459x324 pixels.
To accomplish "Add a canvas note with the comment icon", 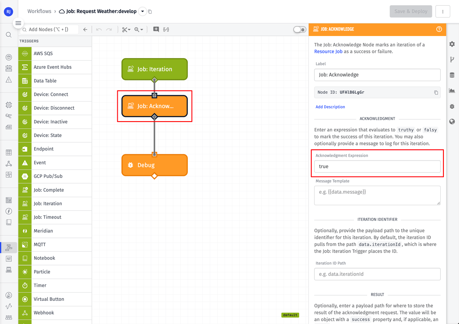I will pyautogui.click(x=156, y=29).
